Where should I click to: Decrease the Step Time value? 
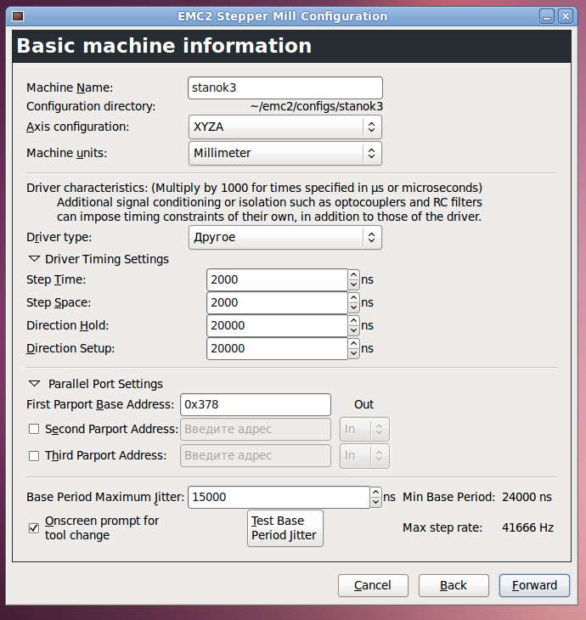pyautogui.click(x=354, y=285)
